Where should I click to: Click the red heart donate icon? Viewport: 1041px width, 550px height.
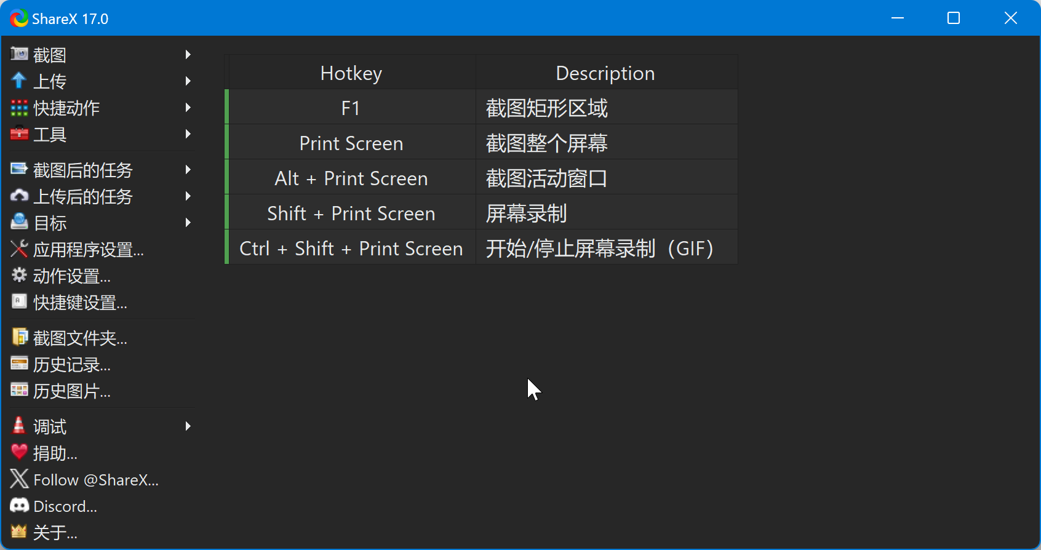19,452
